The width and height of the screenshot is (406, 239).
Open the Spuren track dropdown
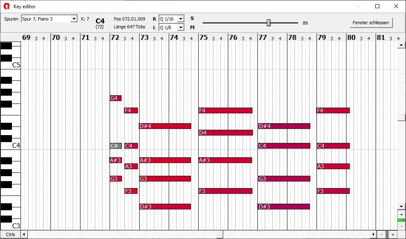[74, 19]
